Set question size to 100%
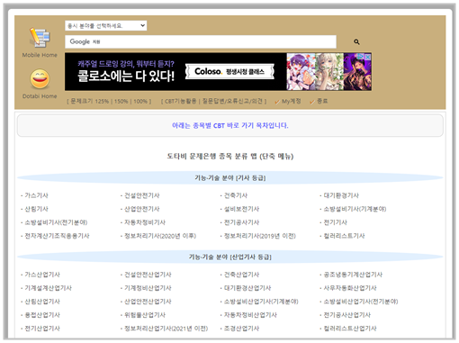Screen dimensions: 459x343 click(140, 102)
